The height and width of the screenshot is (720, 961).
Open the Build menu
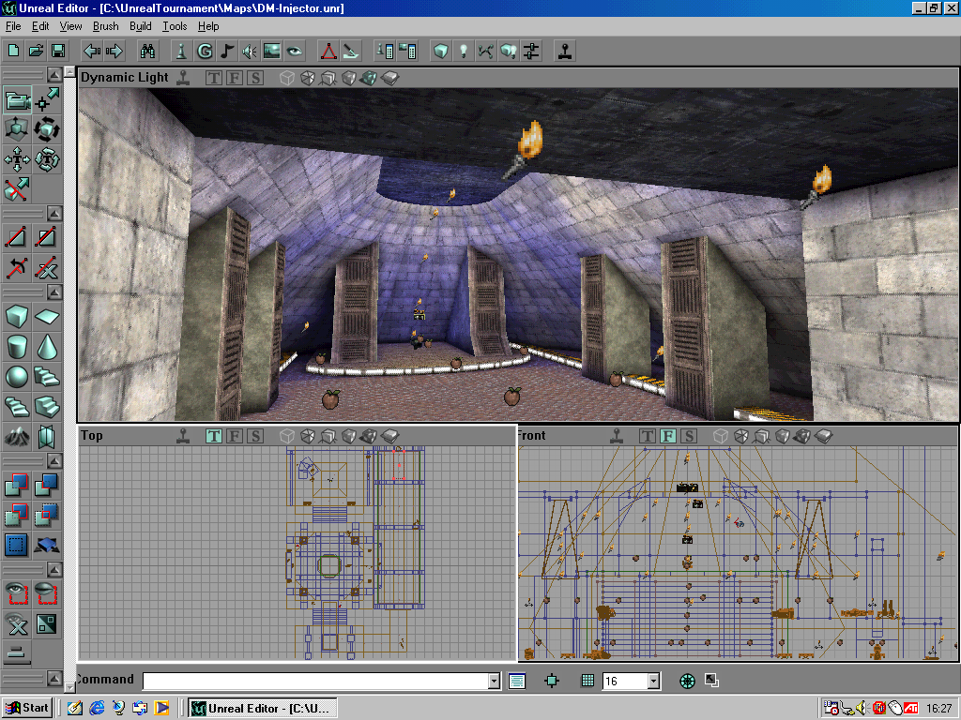pos(140,26)
